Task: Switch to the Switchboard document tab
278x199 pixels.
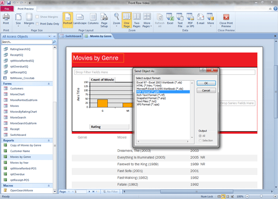Action: 71,36
